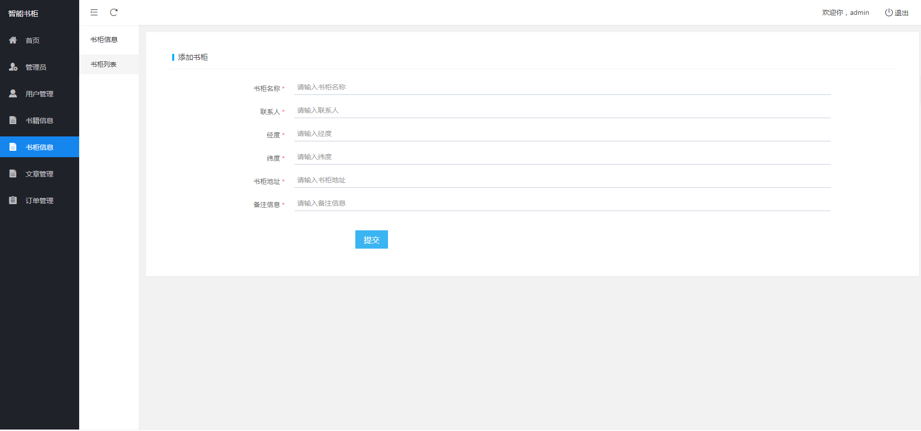
Task: Open the 书柜列表 submenu tab
Action: click(103, 64)
